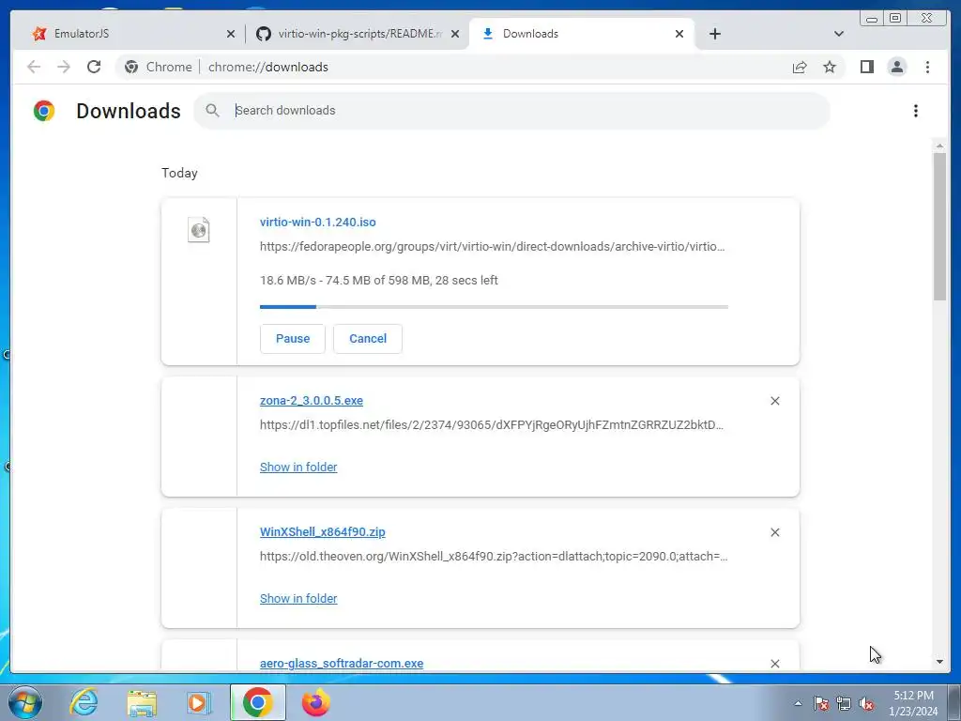
Task: Click the muted volume tray icon
Action: pyautogui.click(x=866, y=703)
